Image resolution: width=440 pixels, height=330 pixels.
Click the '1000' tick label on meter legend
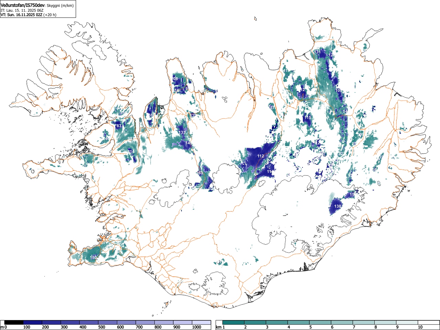(x=197, y=327)
